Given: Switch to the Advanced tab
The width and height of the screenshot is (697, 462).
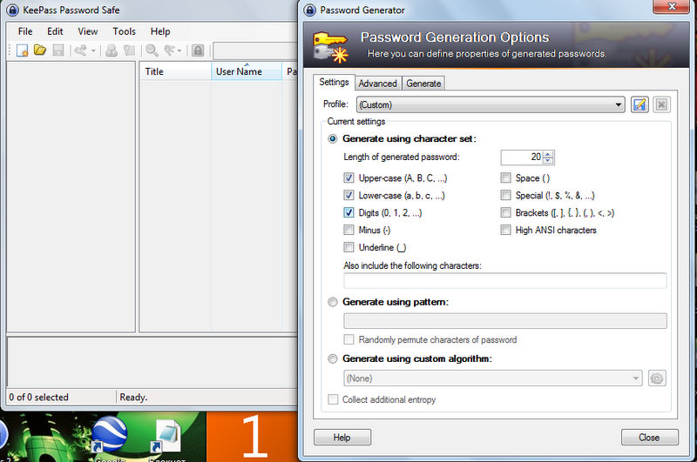Looking at the screenshot, I should 378,84.
